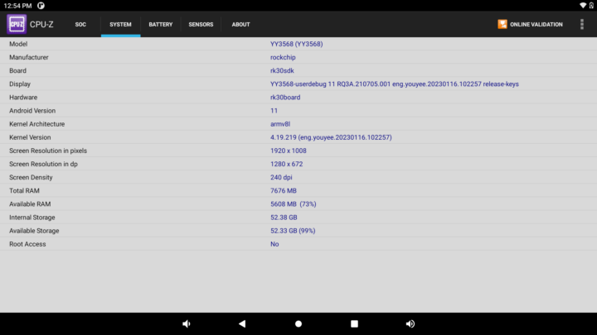Click the Wi-Fi status bar icon

tap(583, 5)
